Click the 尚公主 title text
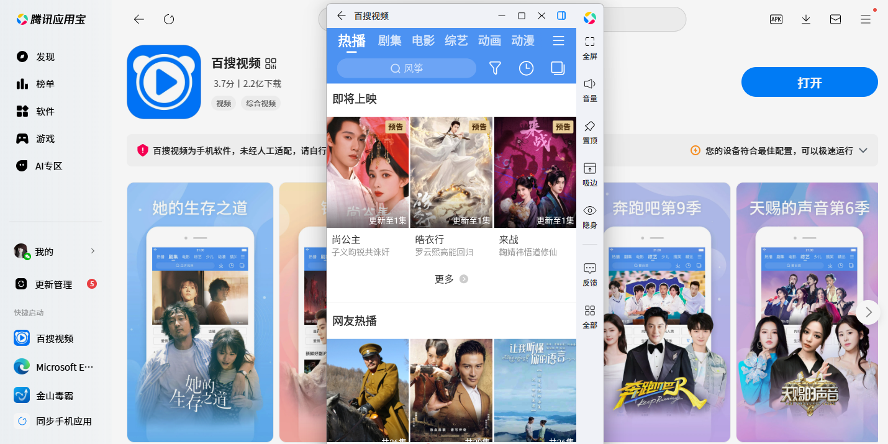The image size is (888, 444). click(346, 240)
